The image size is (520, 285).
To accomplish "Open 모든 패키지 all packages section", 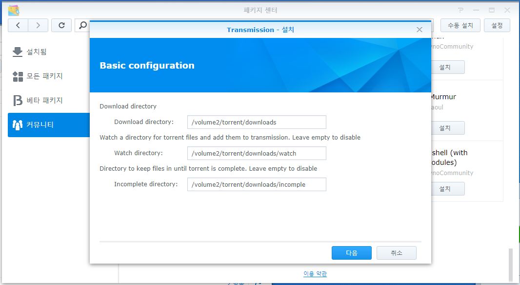I will [x=49, y=76].
